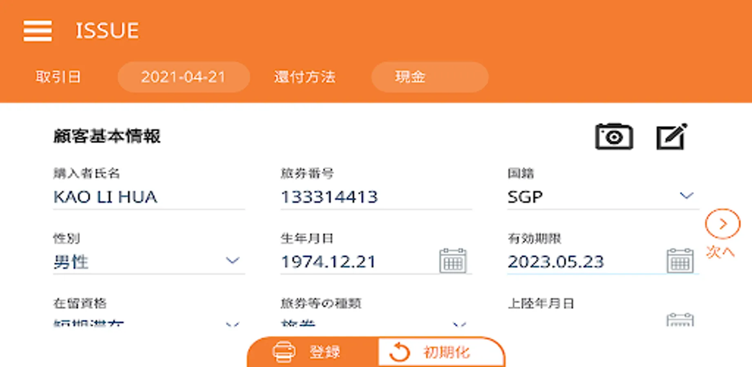This screenshot has height=367, width=752.
Task: Click the printer icon on the 登録 button
Action: coord(284,352)
